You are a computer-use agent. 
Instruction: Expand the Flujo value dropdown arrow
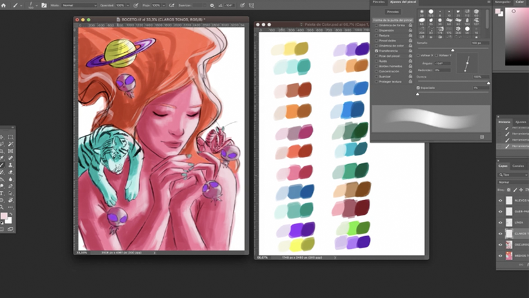tap(164, 5)
